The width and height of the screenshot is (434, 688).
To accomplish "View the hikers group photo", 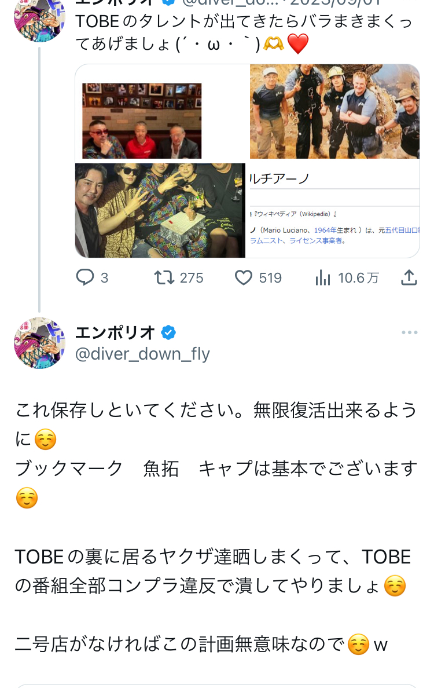I will click(334, 112).
